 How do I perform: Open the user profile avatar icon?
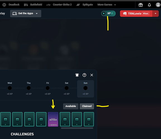tap(158, 5)
